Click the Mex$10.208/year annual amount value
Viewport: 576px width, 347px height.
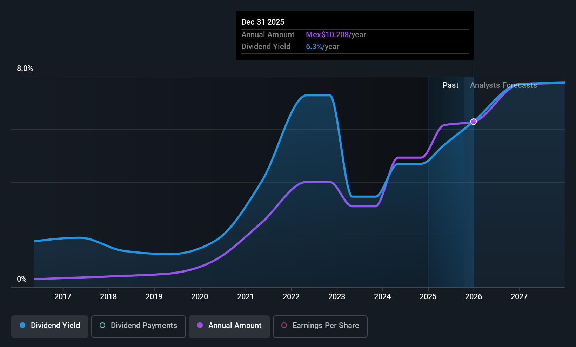click(x=336, y=35)
